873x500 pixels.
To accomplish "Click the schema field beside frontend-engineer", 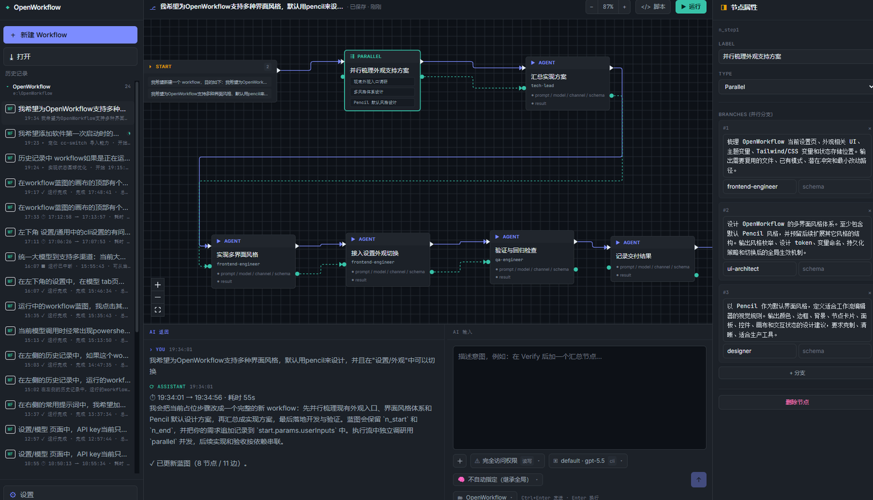I will pyautogui.click(x=835, y=187).
